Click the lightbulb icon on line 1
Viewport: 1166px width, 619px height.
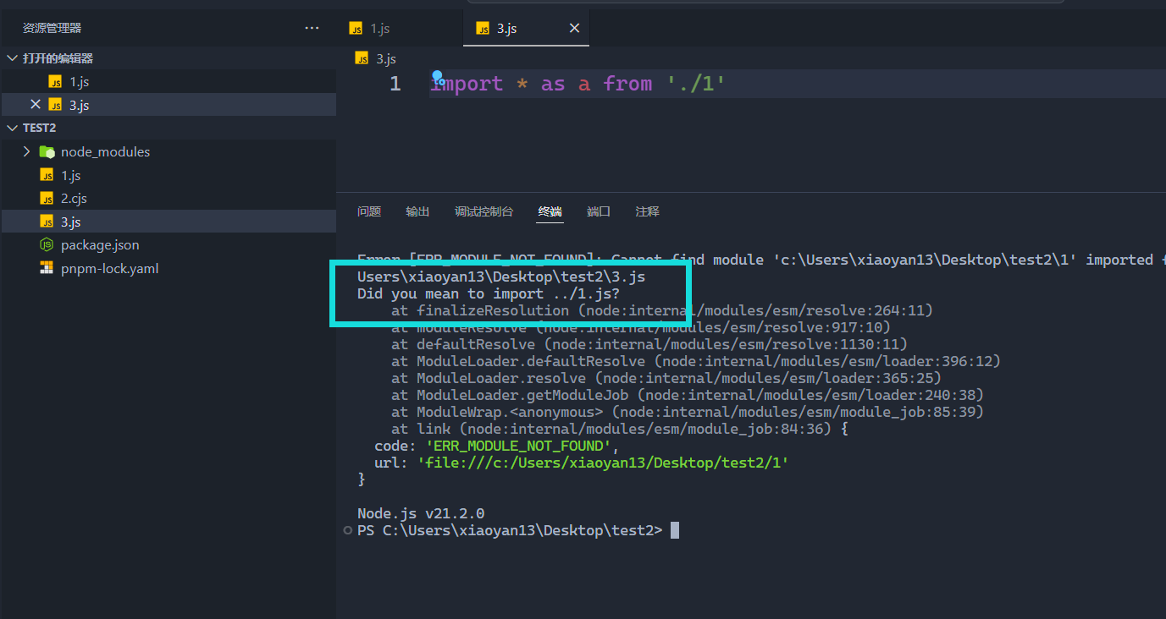click(438, 77)
